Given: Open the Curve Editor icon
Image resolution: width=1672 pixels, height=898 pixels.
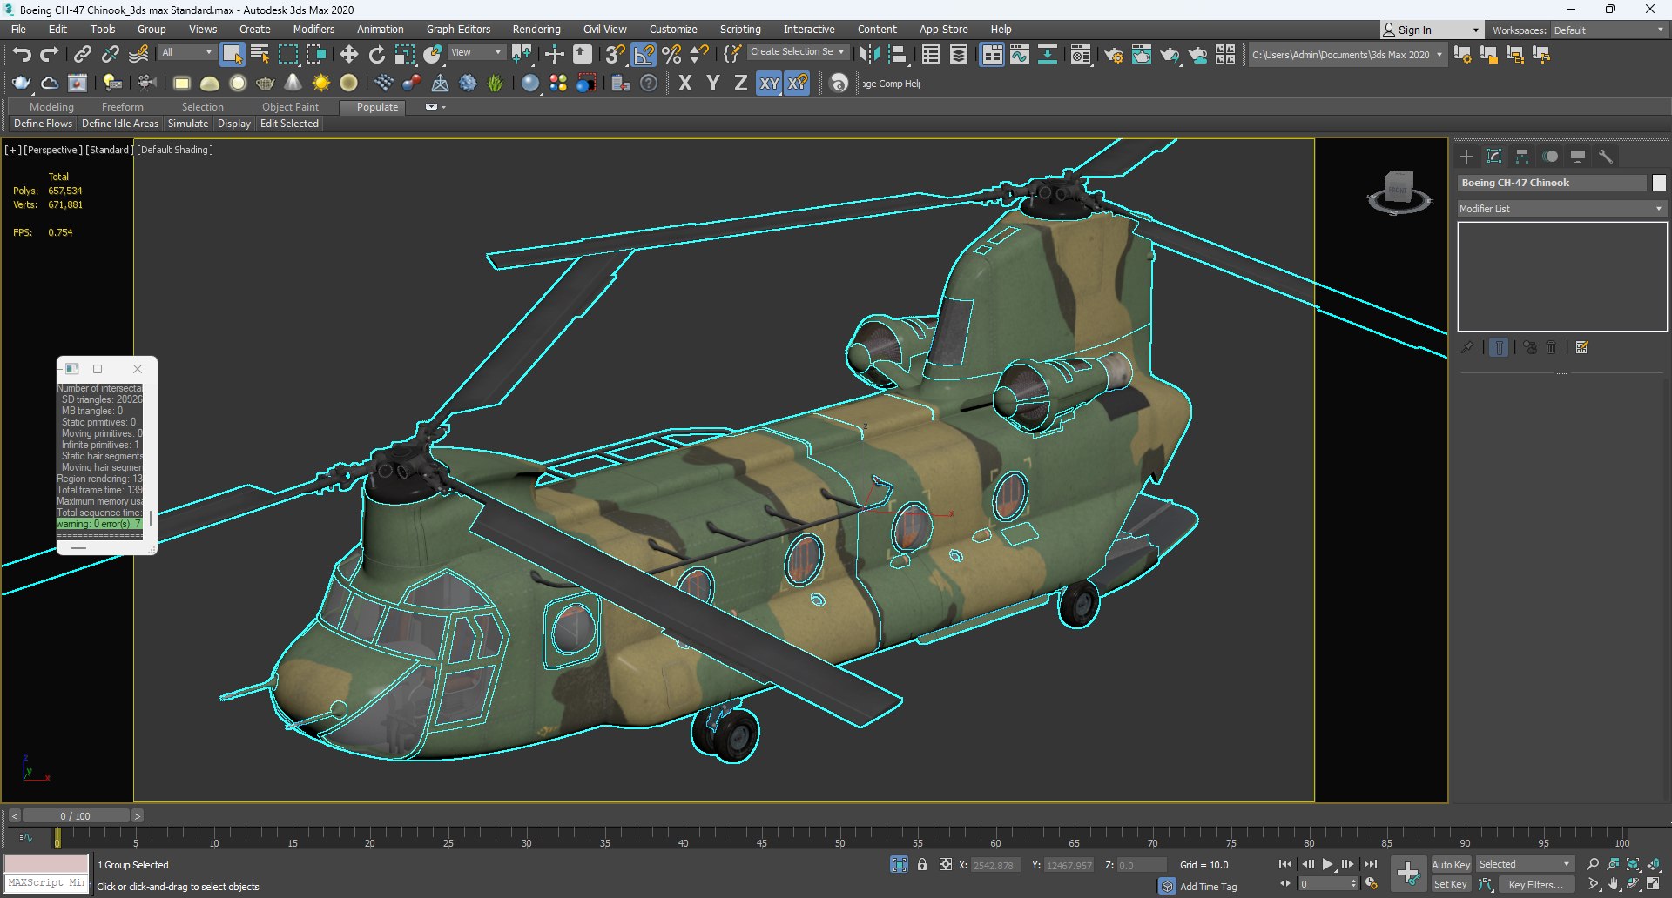Looking at the screenshot, I should pos(1019,55).
